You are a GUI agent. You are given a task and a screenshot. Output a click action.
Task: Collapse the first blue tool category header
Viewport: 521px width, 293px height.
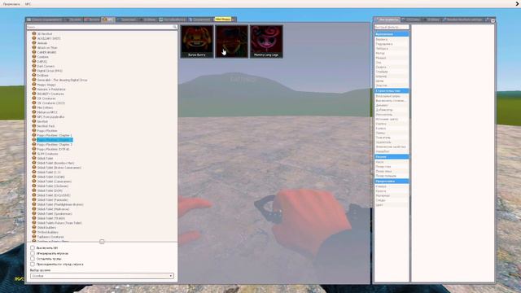(392, 34)
